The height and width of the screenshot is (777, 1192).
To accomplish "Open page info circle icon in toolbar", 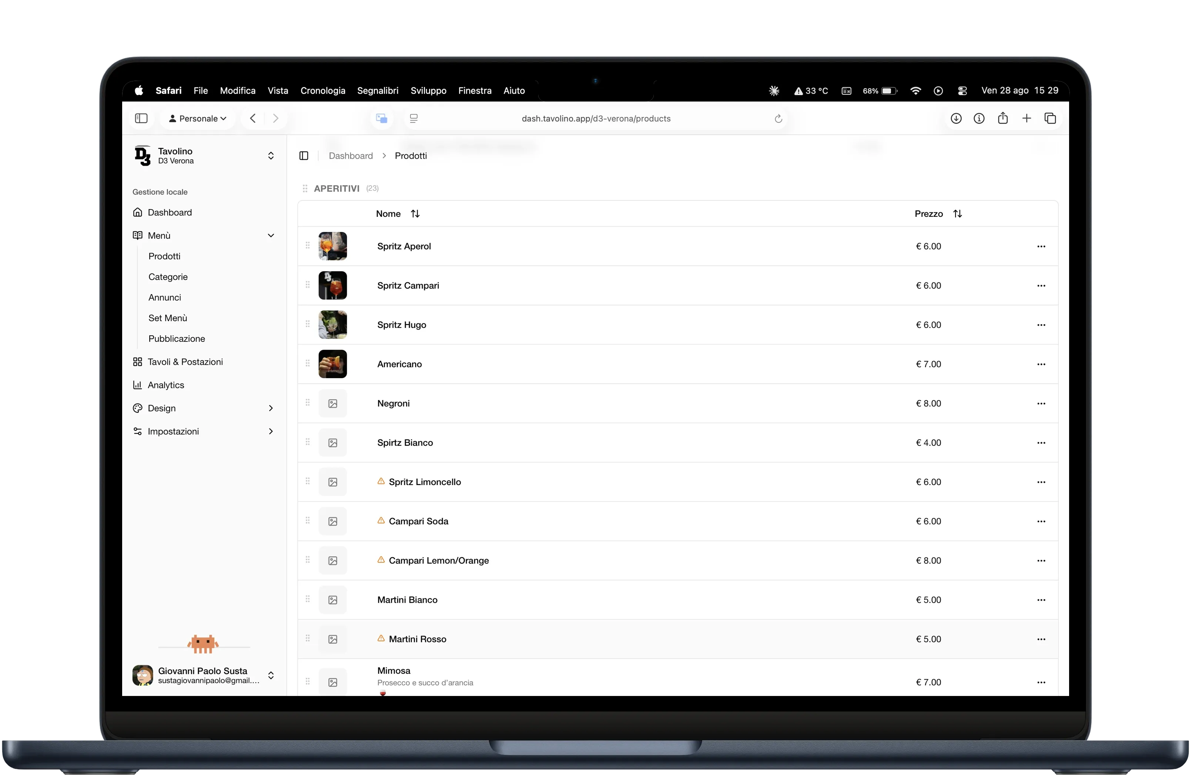I will 979,119.
